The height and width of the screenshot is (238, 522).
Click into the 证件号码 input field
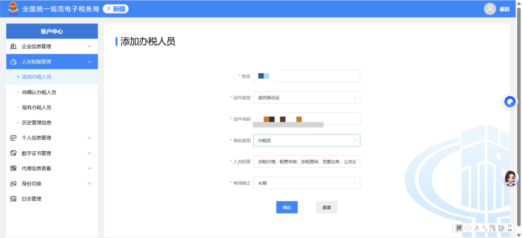(306, 119)
